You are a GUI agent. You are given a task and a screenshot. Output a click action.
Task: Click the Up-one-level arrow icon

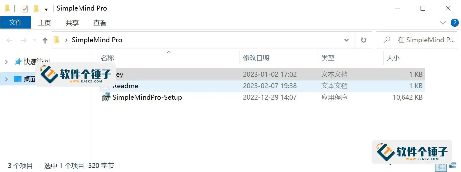(x=45, y=40)
